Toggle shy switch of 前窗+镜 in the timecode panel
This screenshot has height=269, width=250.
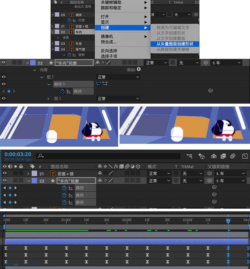(x=100, y=173)
